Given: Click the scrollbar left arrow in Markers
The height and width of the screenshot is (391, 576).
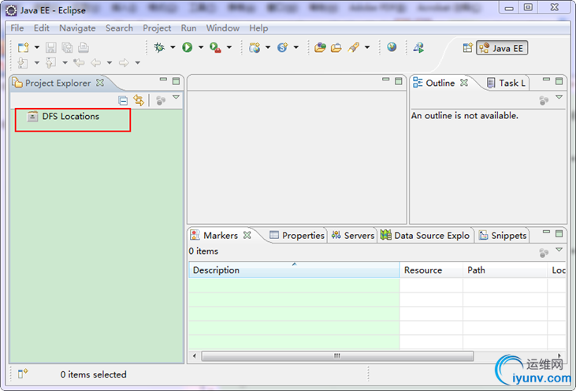Looking at the screenshot, I should pyautogui.click(x=195, y=356).
